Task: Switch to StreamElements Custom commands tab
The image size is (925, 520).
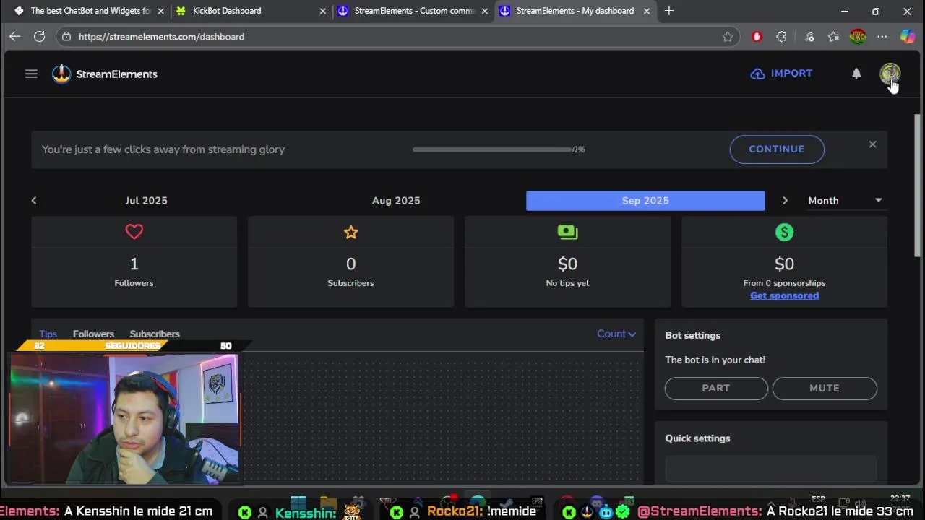Action: (413, 11)
